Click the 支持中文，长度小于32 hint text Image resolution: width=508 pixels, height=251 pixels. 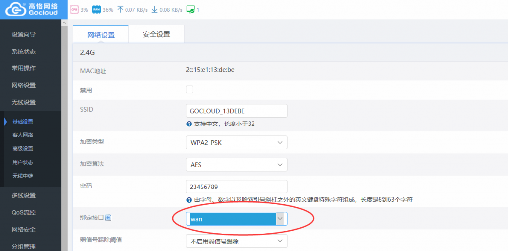click(x=224, y=124)
